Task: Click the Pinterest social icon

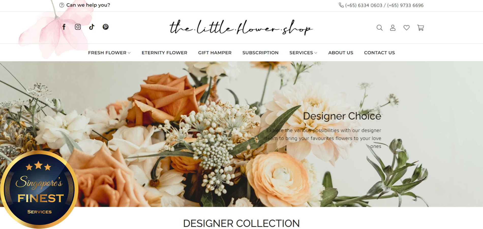Action: coord(105,27)
